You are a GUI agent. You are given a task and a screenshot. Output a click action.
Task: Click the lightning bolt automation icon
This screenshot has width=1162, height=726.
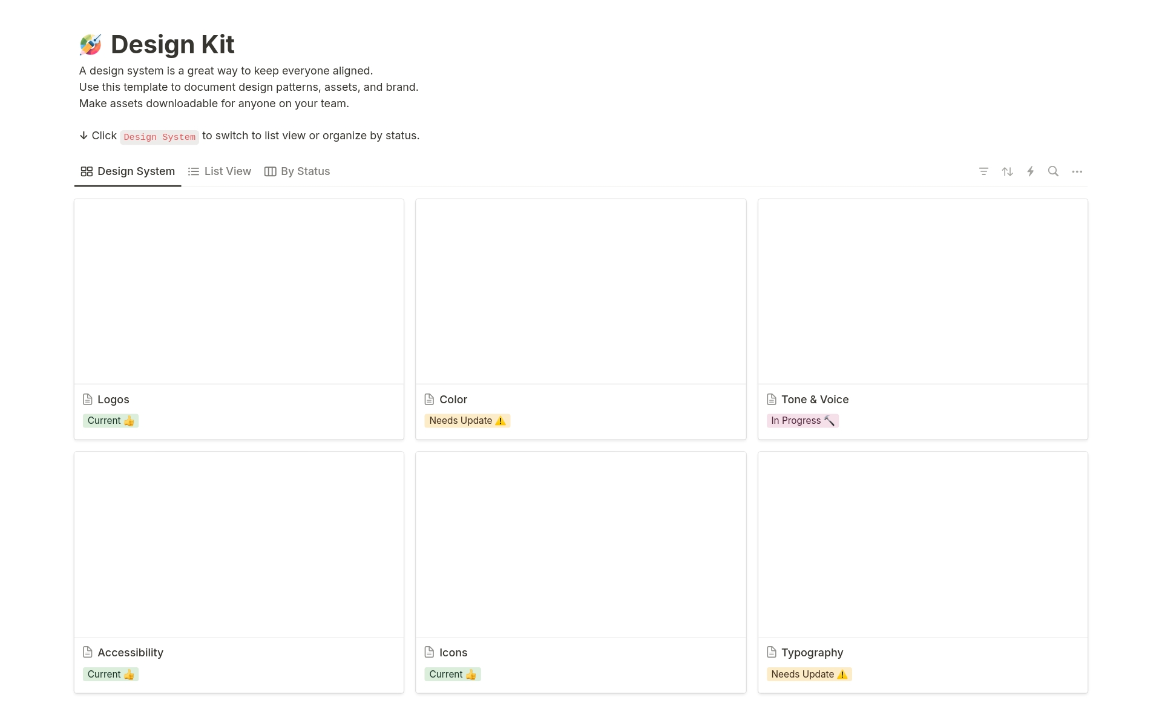point(1030,171)
